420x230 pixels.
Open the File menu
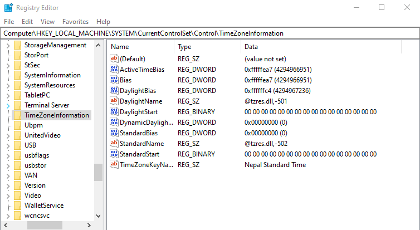tap(9, 21)
